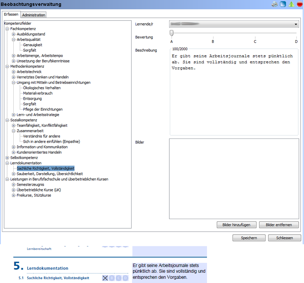Select Sorgfalt below Entsorgung

point(29,104)
